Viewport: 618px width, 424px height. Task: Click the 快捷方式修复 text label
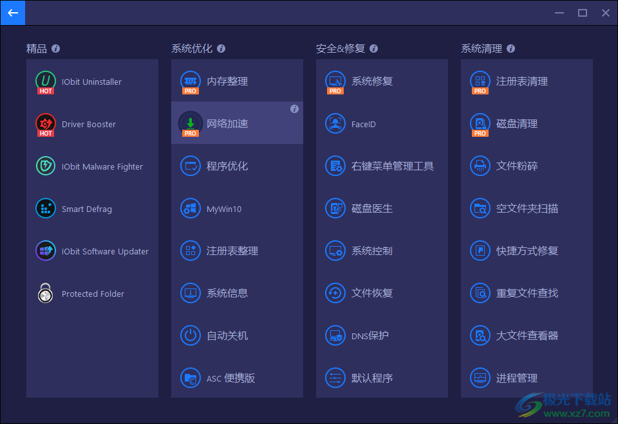tap(527, 251)
